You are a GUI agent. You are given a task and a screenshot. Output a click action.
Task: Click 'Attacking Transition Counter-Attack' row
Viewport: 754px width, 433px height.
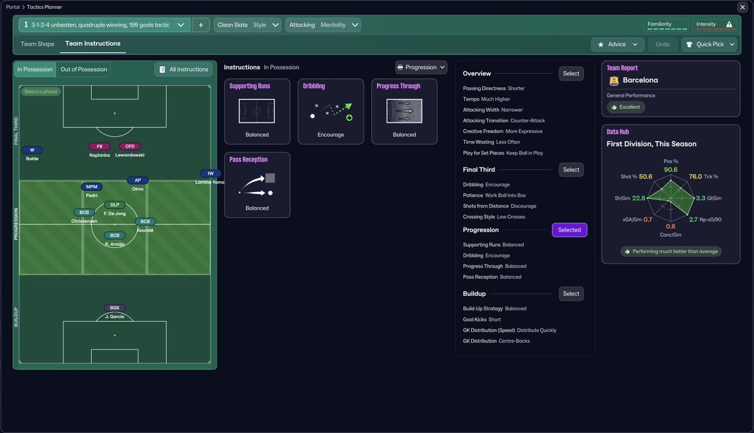(504, 120)
